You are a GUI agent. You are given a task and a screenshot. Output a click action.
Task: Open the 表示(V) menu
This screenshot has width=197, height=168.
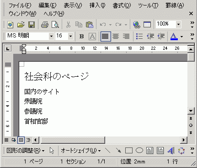coord(73,5)
